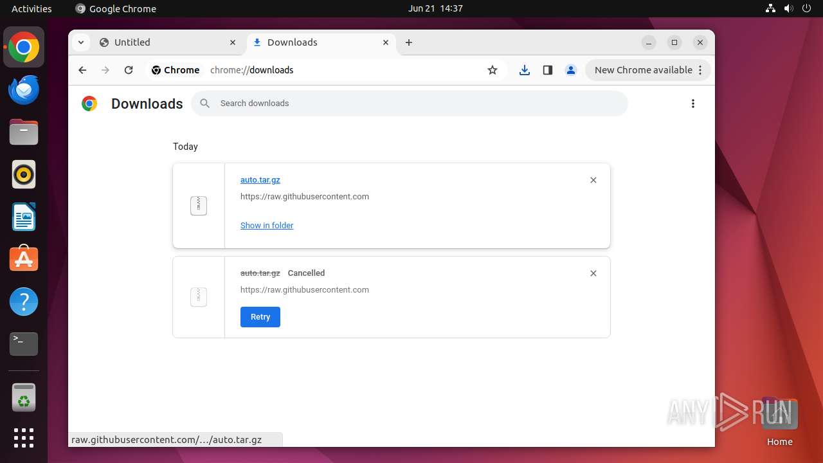Reload the downloads page
Image resolution: width=823 pixels, height=463 pixels.
tap(129, 70)
